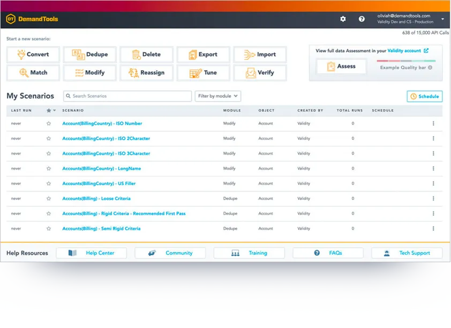The width and height of the screenshot is (451, 328).
Task: Start a new Verify scenario
Action: (x=260, y=73)
